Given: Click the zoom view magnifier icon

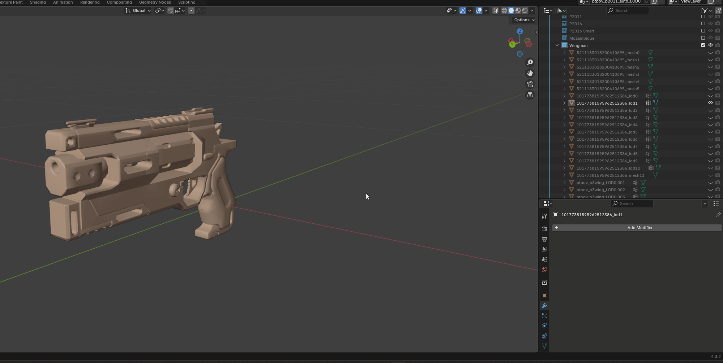Looking at the screenshot, I should coord(530,62).
